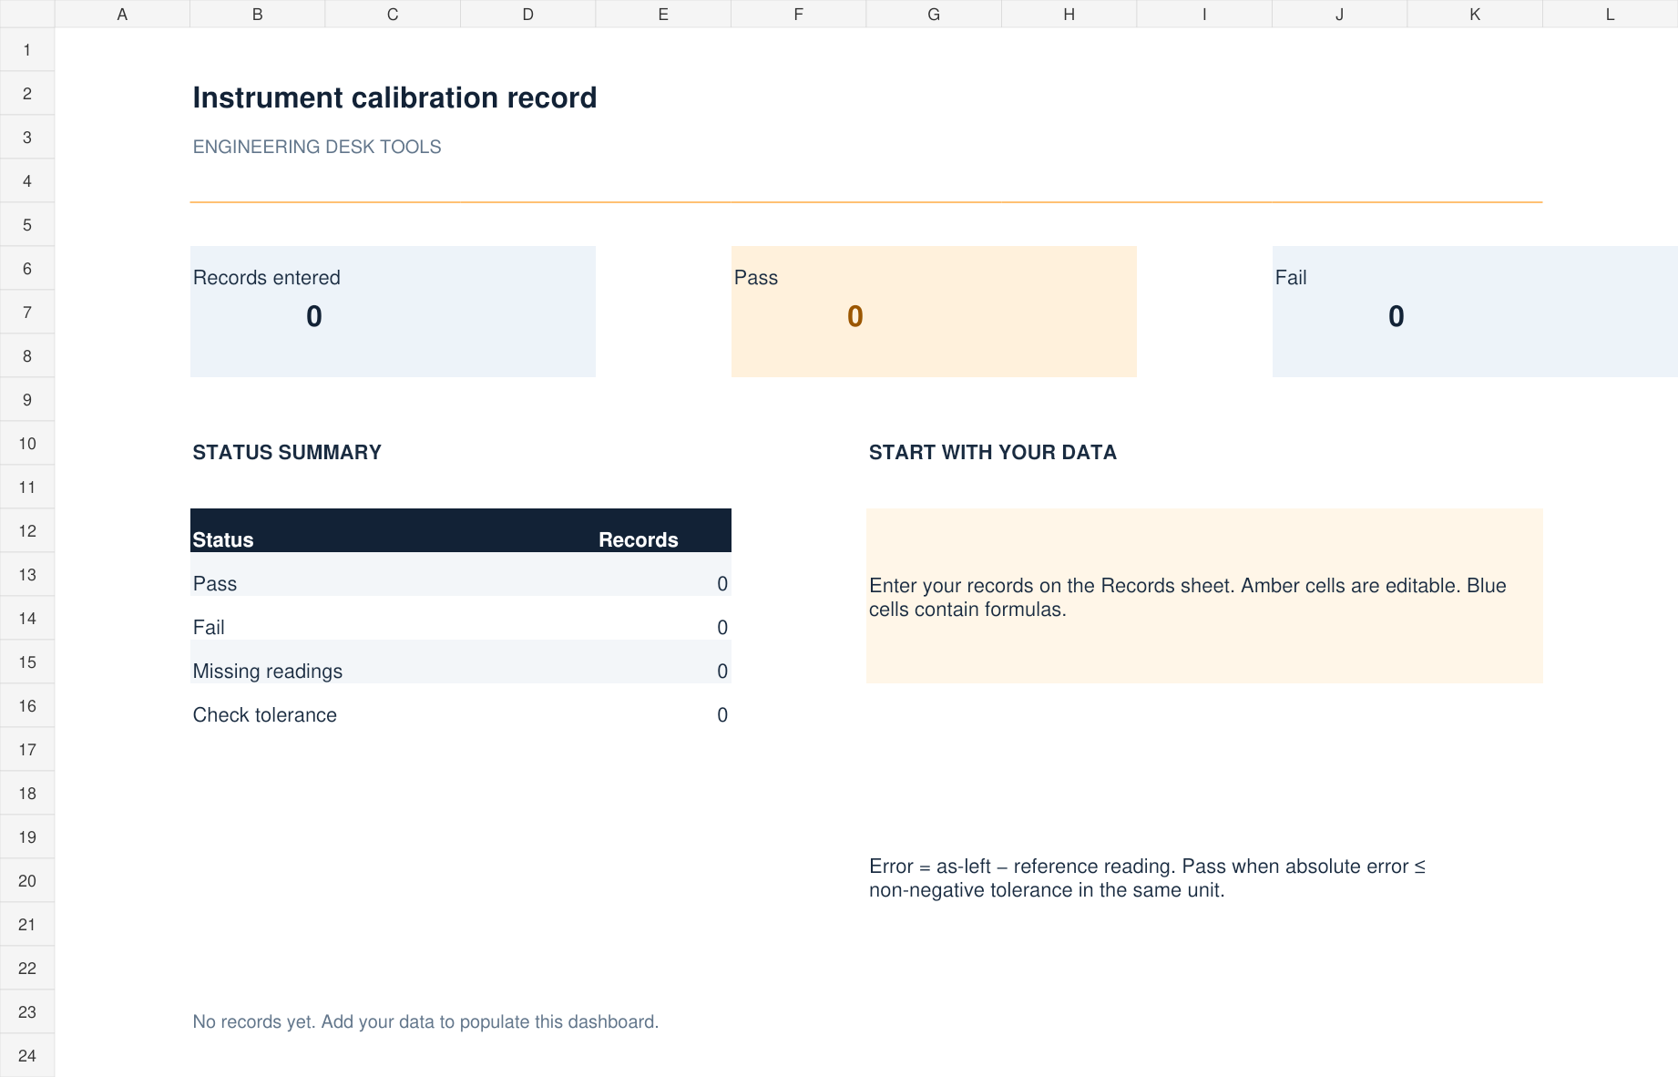Select row 1 header
This screenshot has width=1678, height=1077.
(x=27, y=50)
